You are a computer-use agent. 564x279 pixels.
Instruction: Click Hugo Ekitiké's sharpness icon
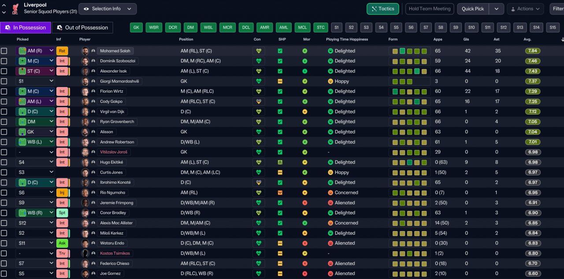coord(280,162)
